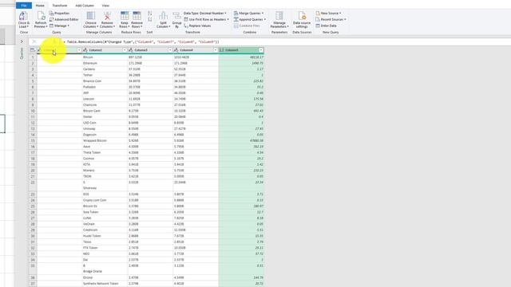511x287 pixels.
Task: Cancel the formula with the X icon
Action: pyautogui.click(x=34, y=42)
